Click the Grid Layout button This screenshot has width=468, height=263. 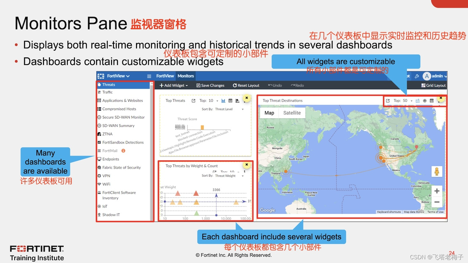point(433,85)
